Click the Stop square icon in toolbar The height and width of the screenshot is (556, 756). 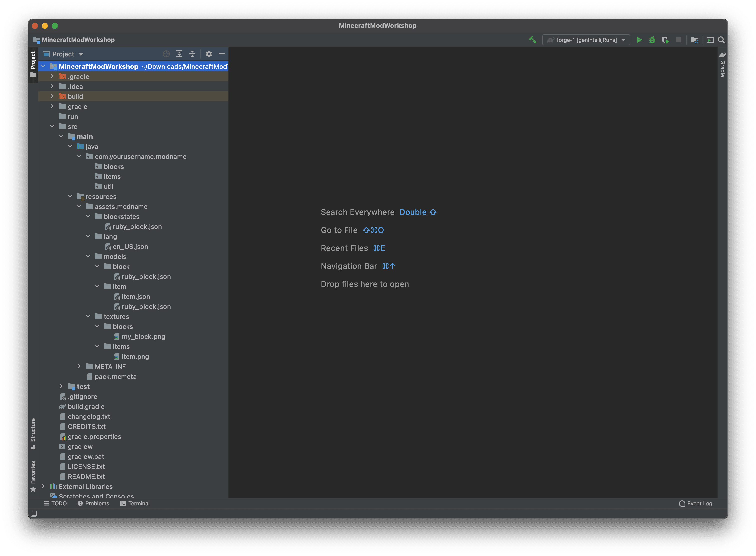678,40
